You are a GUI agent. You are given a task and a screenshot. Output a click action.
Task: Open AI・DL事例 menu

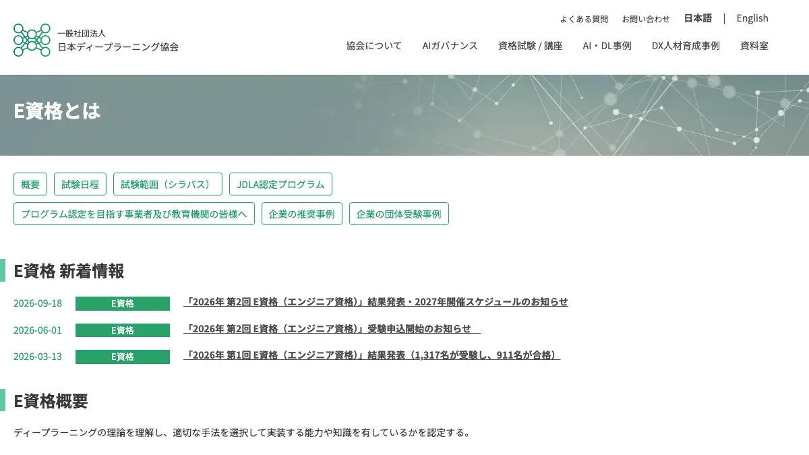coord(607,46)
